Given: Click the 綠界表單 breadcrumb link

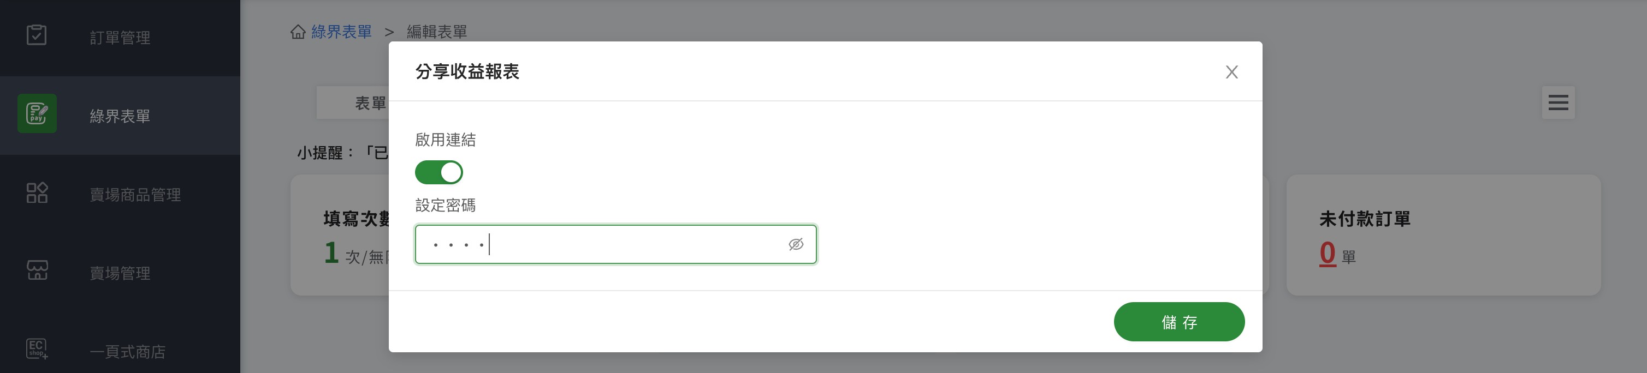Looking at the screenshot, I should (x=341, y=32).
